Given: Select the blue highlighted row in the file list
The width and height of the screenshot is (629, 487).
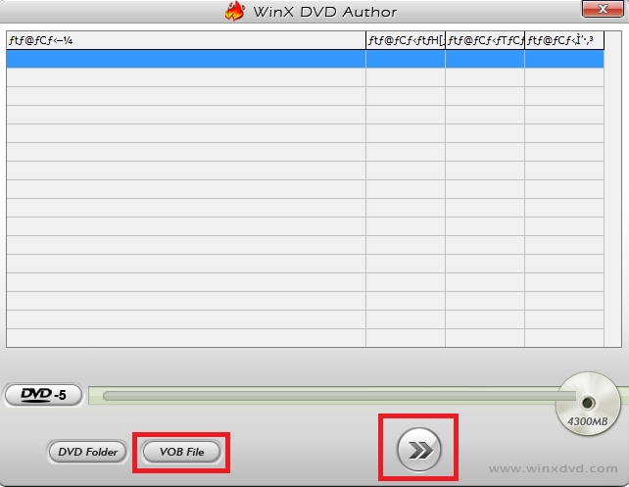Looking at the screenshot, I should (x=306, y=59).
